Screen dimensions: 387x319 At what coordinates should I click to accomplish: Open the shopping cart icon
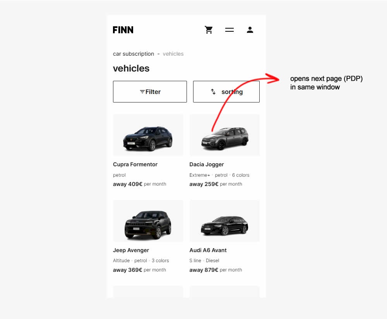209,30
